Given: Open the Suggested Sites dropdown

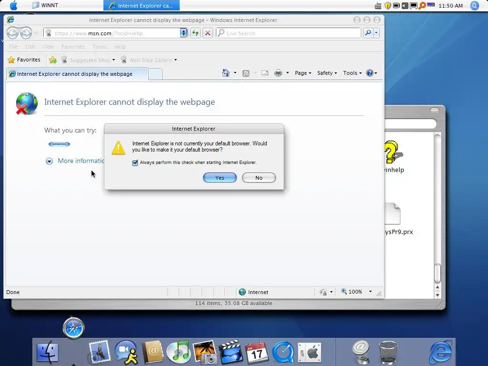Looking at the screenshot, I should coord(114,60).
